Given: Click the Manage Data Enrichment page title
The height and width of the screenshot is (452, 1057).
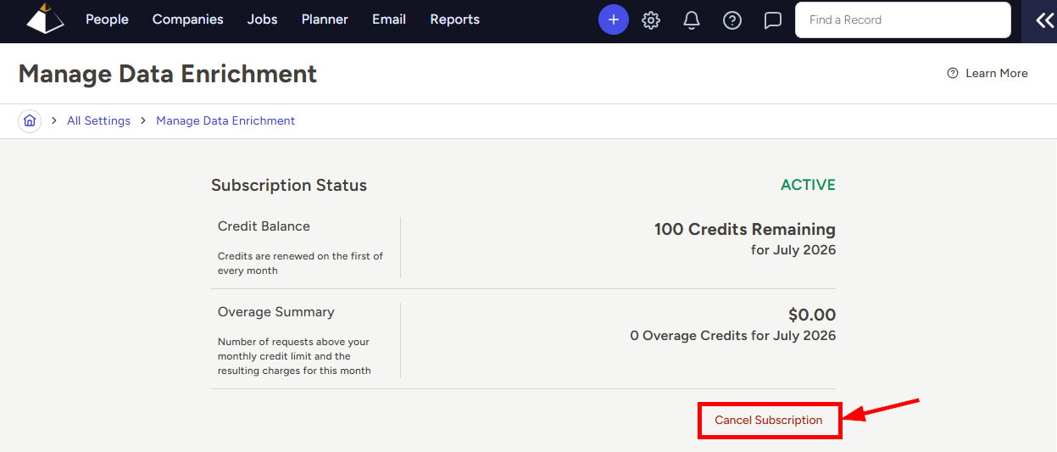Looking at the screenshot, I should point(168,74).
